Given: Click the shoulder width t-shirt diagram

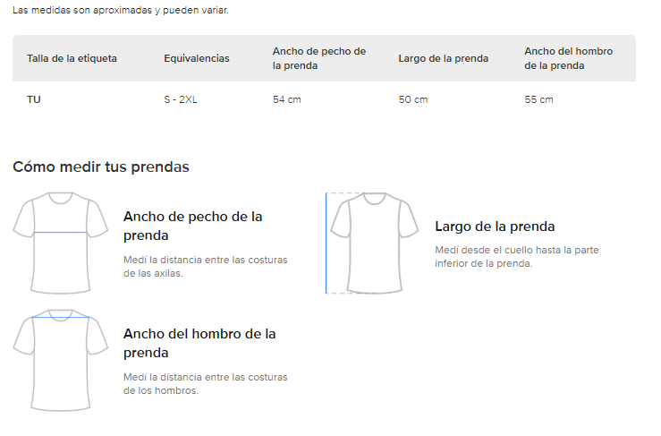Looking at the screenshot, I should (x=60, y=360).
